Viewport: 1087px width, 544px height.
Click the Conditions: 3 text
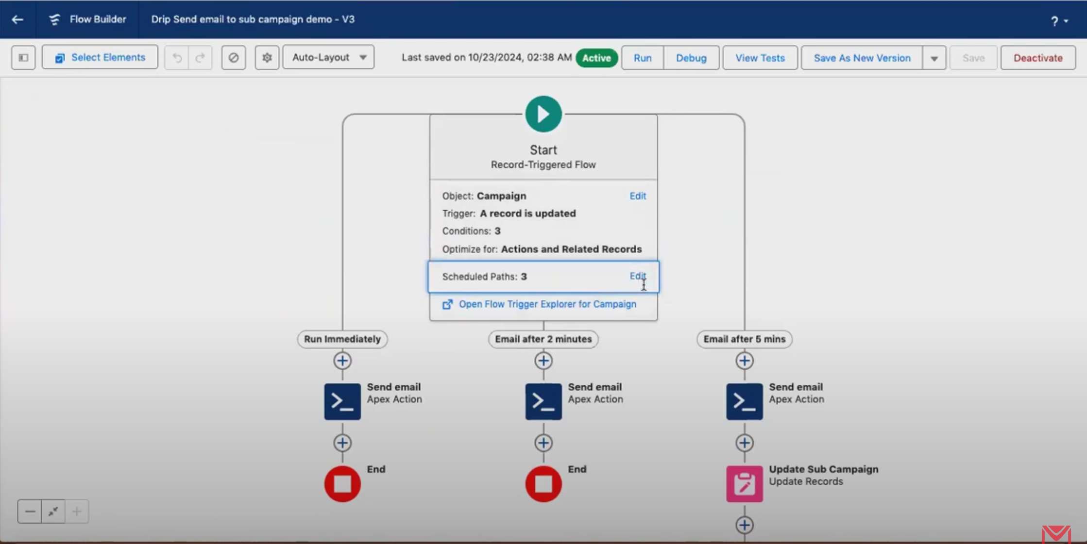471,231
